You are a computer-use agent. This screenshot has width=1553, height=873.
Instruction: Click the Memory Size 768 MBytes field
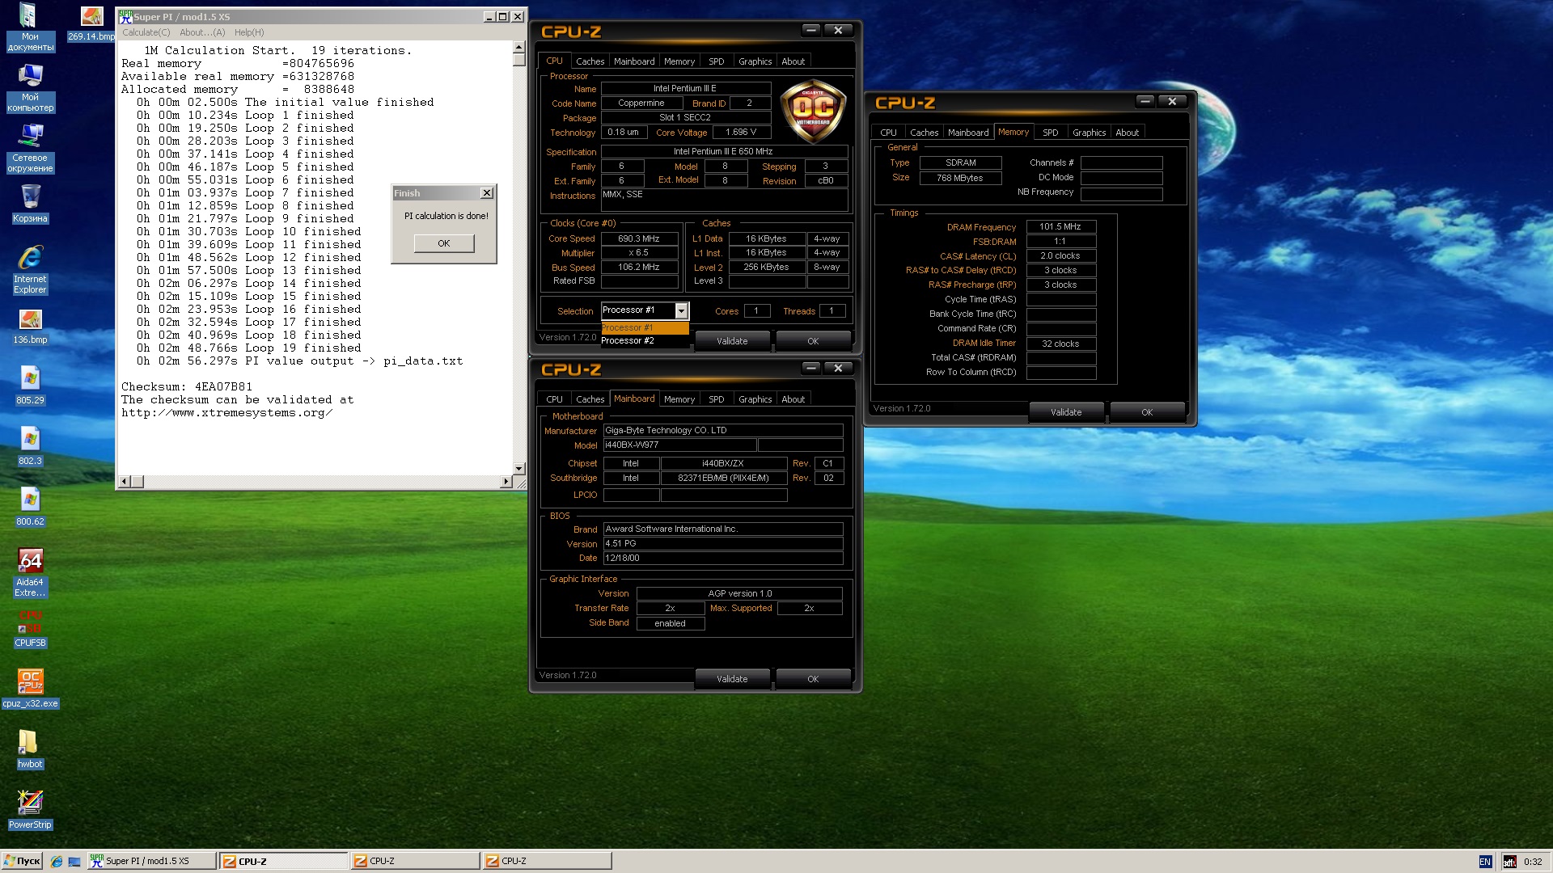960,178
